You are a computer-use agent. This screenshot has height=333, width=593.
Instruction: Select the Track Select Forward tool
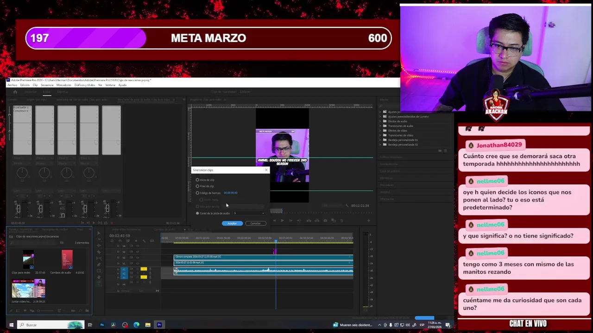click(x=99, y=239)
